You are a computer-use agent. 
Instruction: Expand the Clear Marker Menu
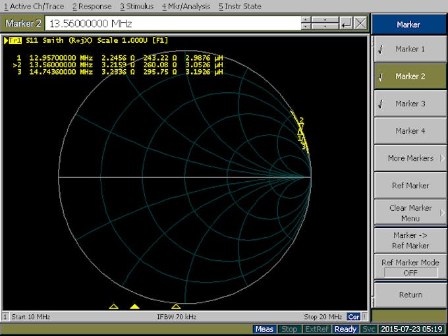[x=410, y=213]
